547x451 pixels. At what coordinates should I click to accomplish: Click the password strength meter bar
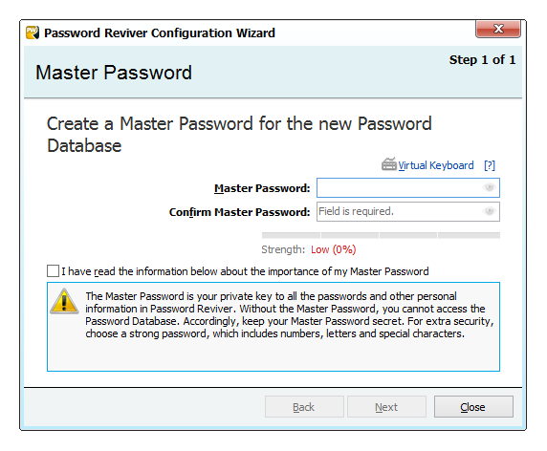click(x=381, y=235)
